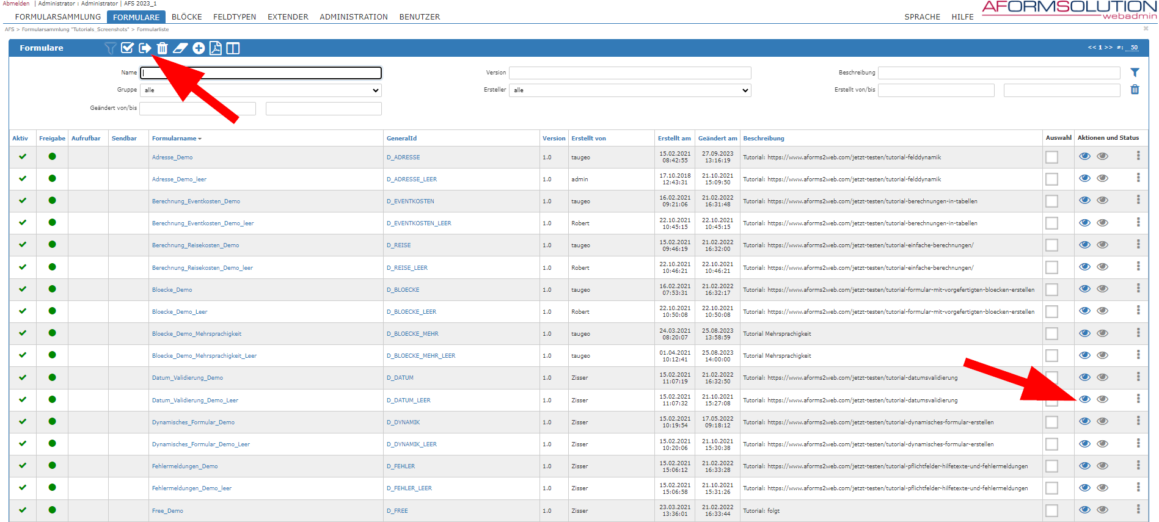Screen dimensions: 1159x522
Task: Toggle the filter funnel icon in Formulare header
Action: (110, 48)
